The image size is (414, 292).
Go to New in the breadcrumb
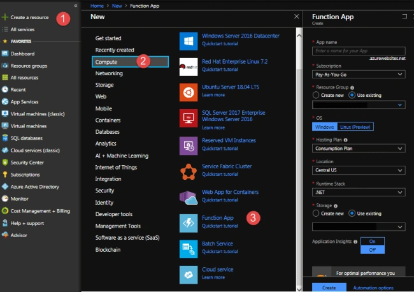pyautogui.click(x=117, y=6)
